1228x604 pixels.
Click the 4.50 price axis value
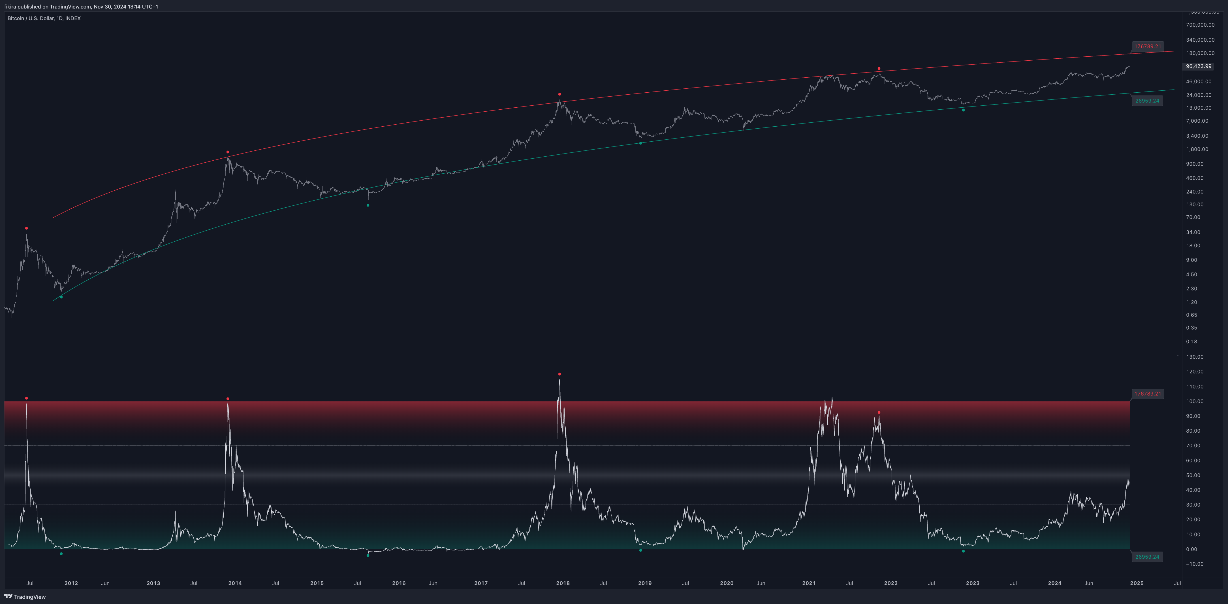(1192, 274)
